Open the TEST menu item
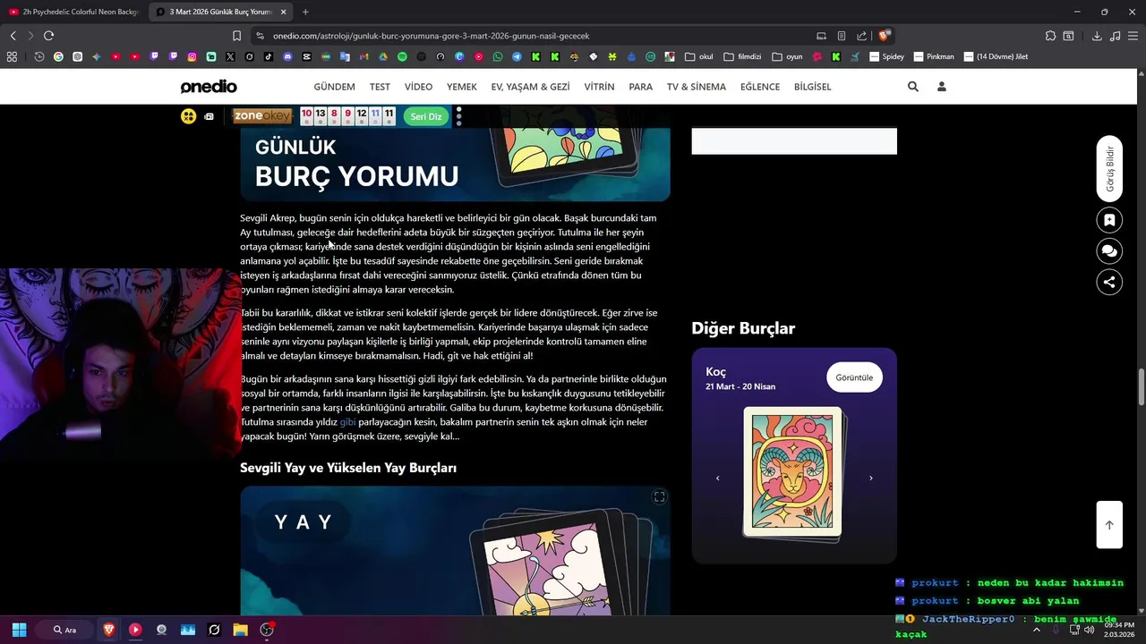 coord(380,87)
